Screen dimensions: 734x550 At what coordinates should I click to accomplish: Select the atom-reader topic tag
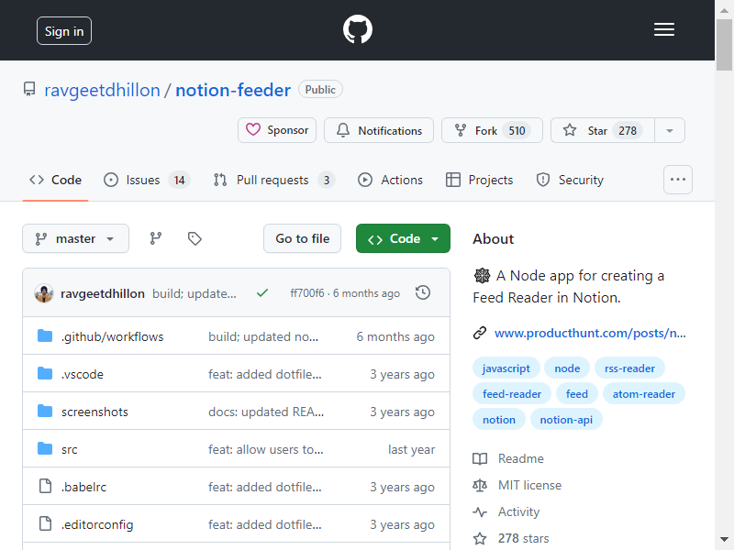[644, 394]
